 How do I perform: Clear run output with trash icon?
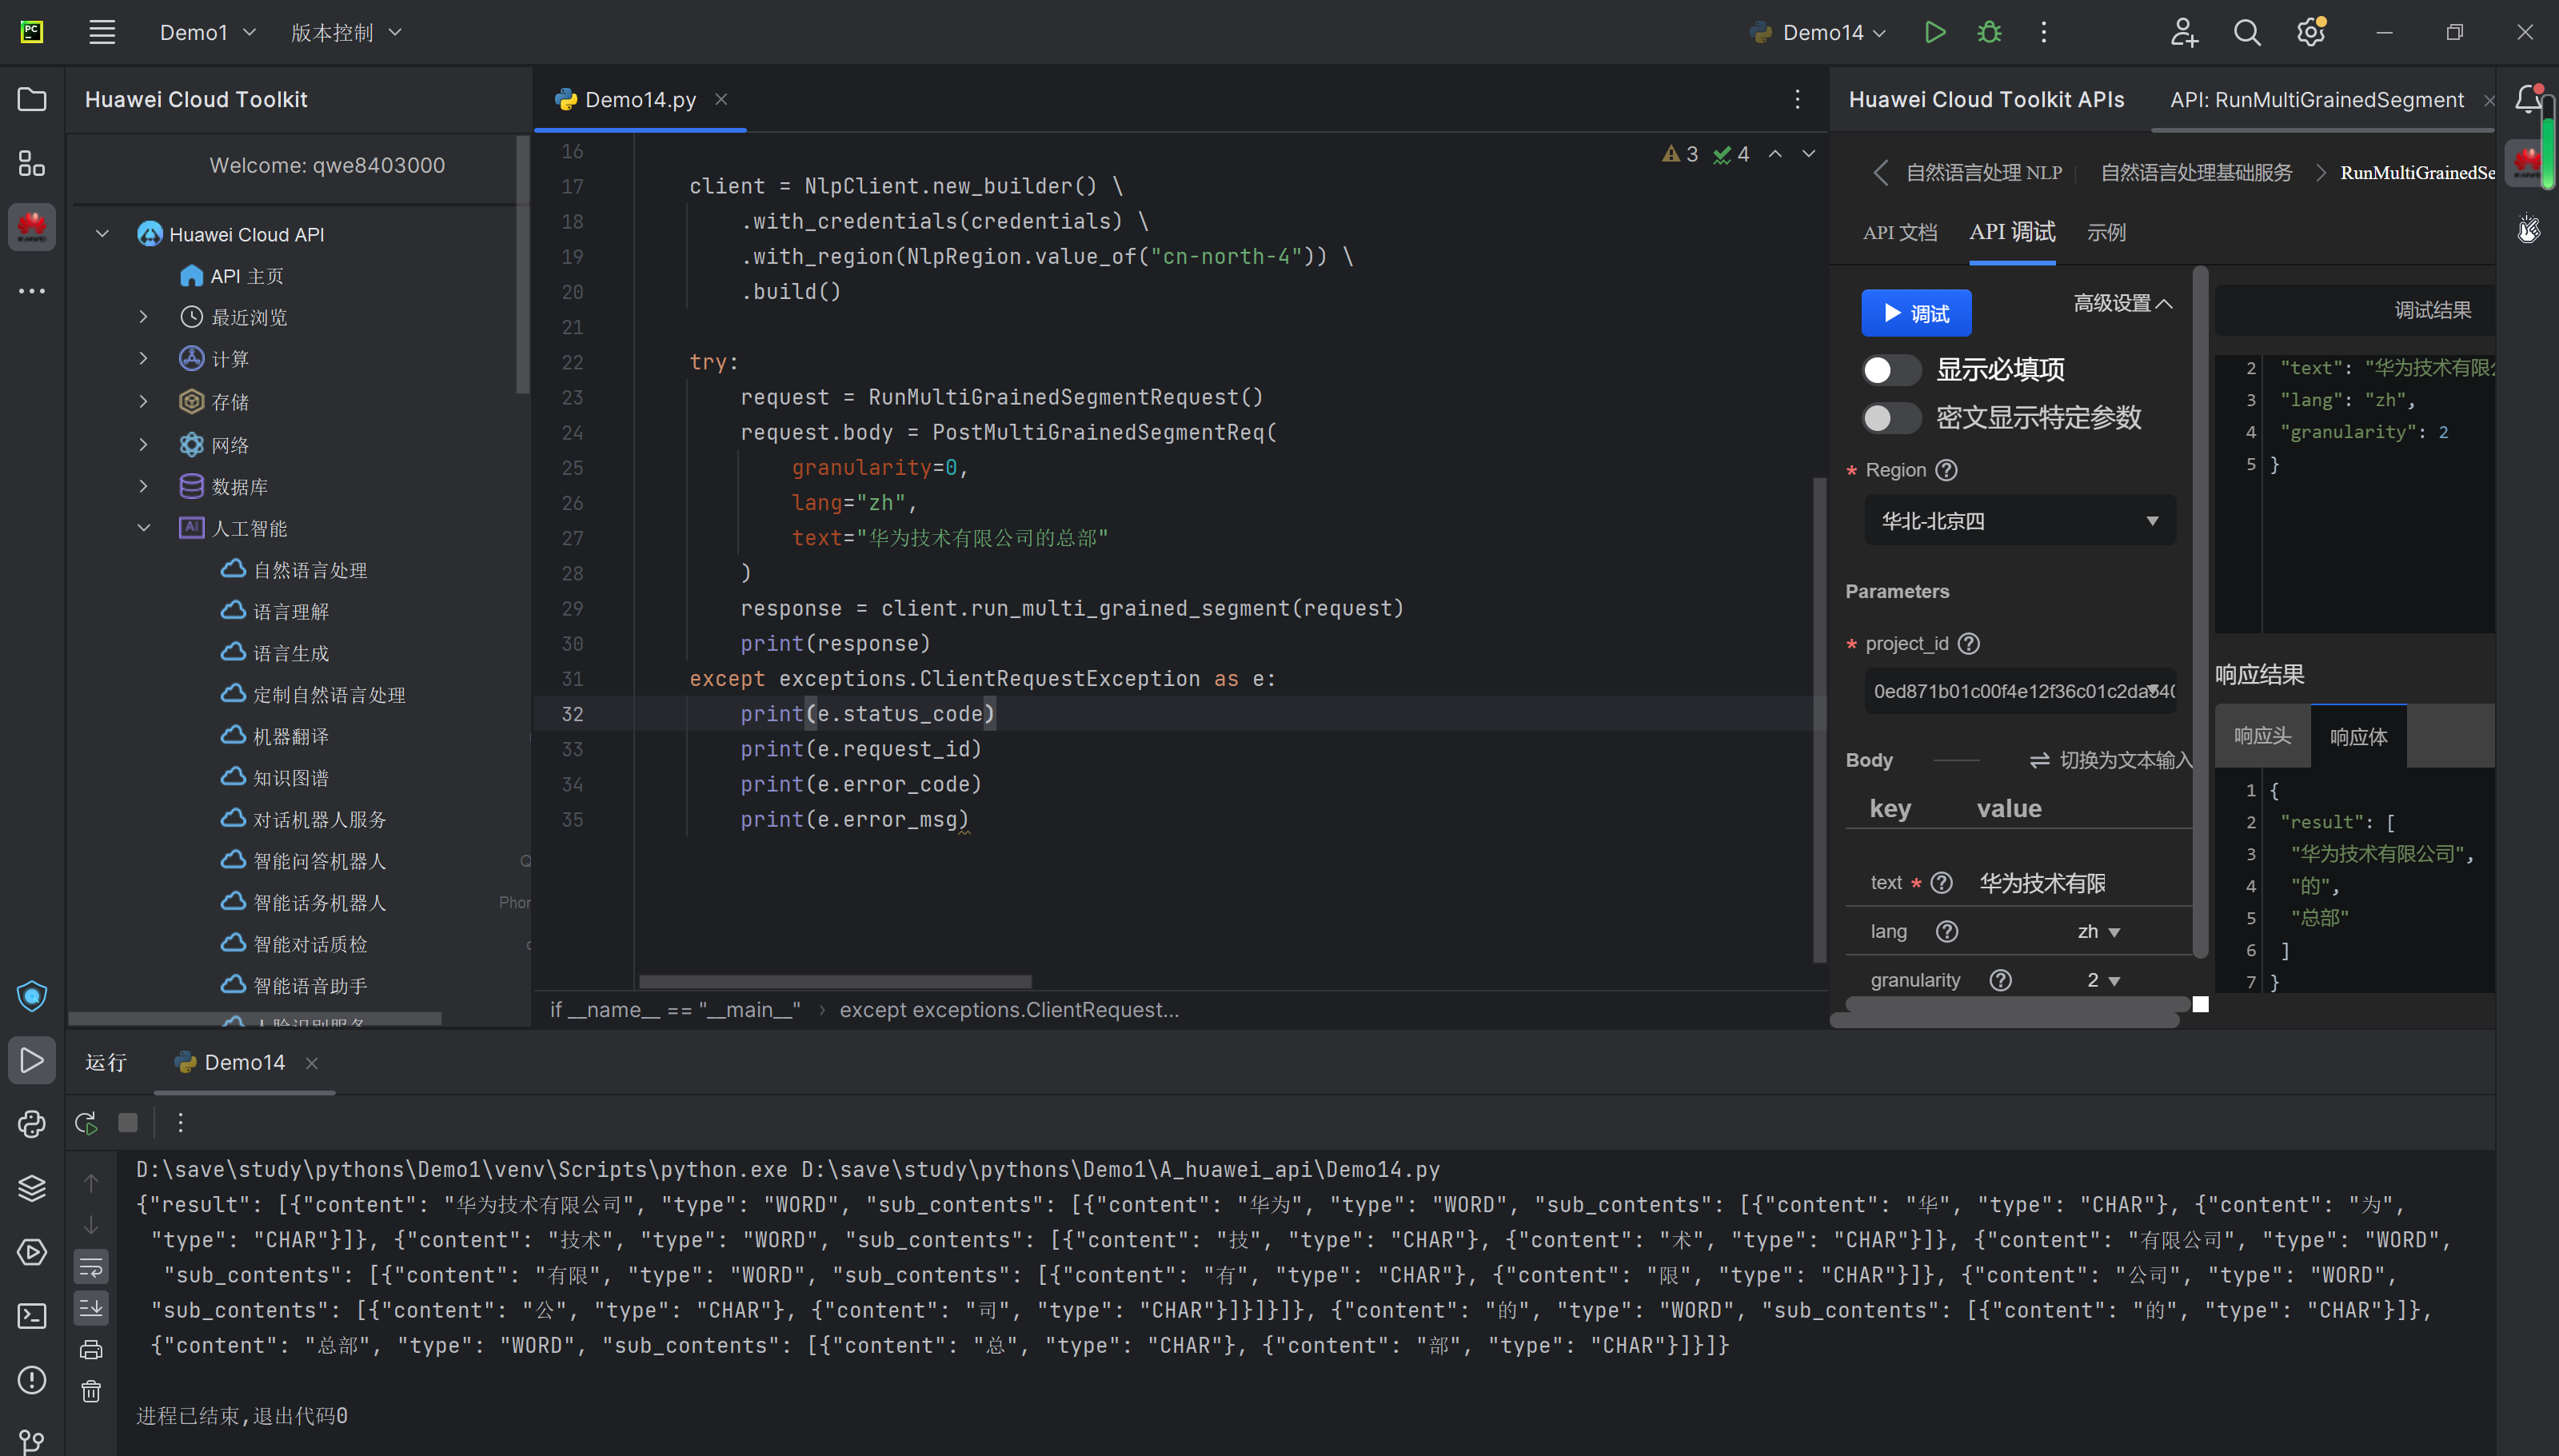pos(91,1391)
